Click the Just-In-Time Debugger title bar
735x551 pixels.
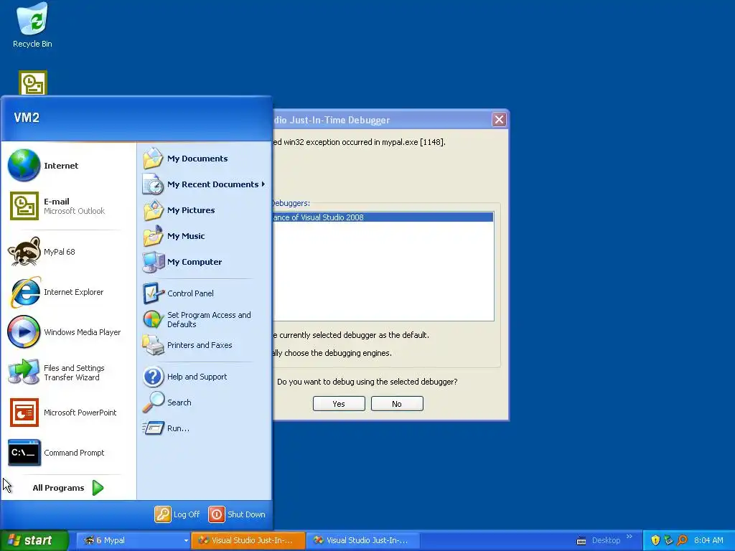coord(382,120)
